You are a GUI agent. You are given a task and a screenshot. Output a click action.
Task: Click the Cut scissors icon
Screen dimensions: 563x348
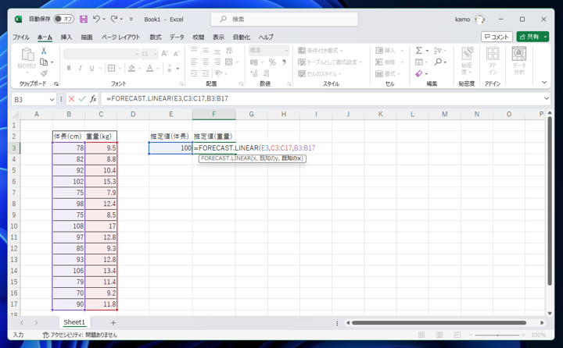44,51
